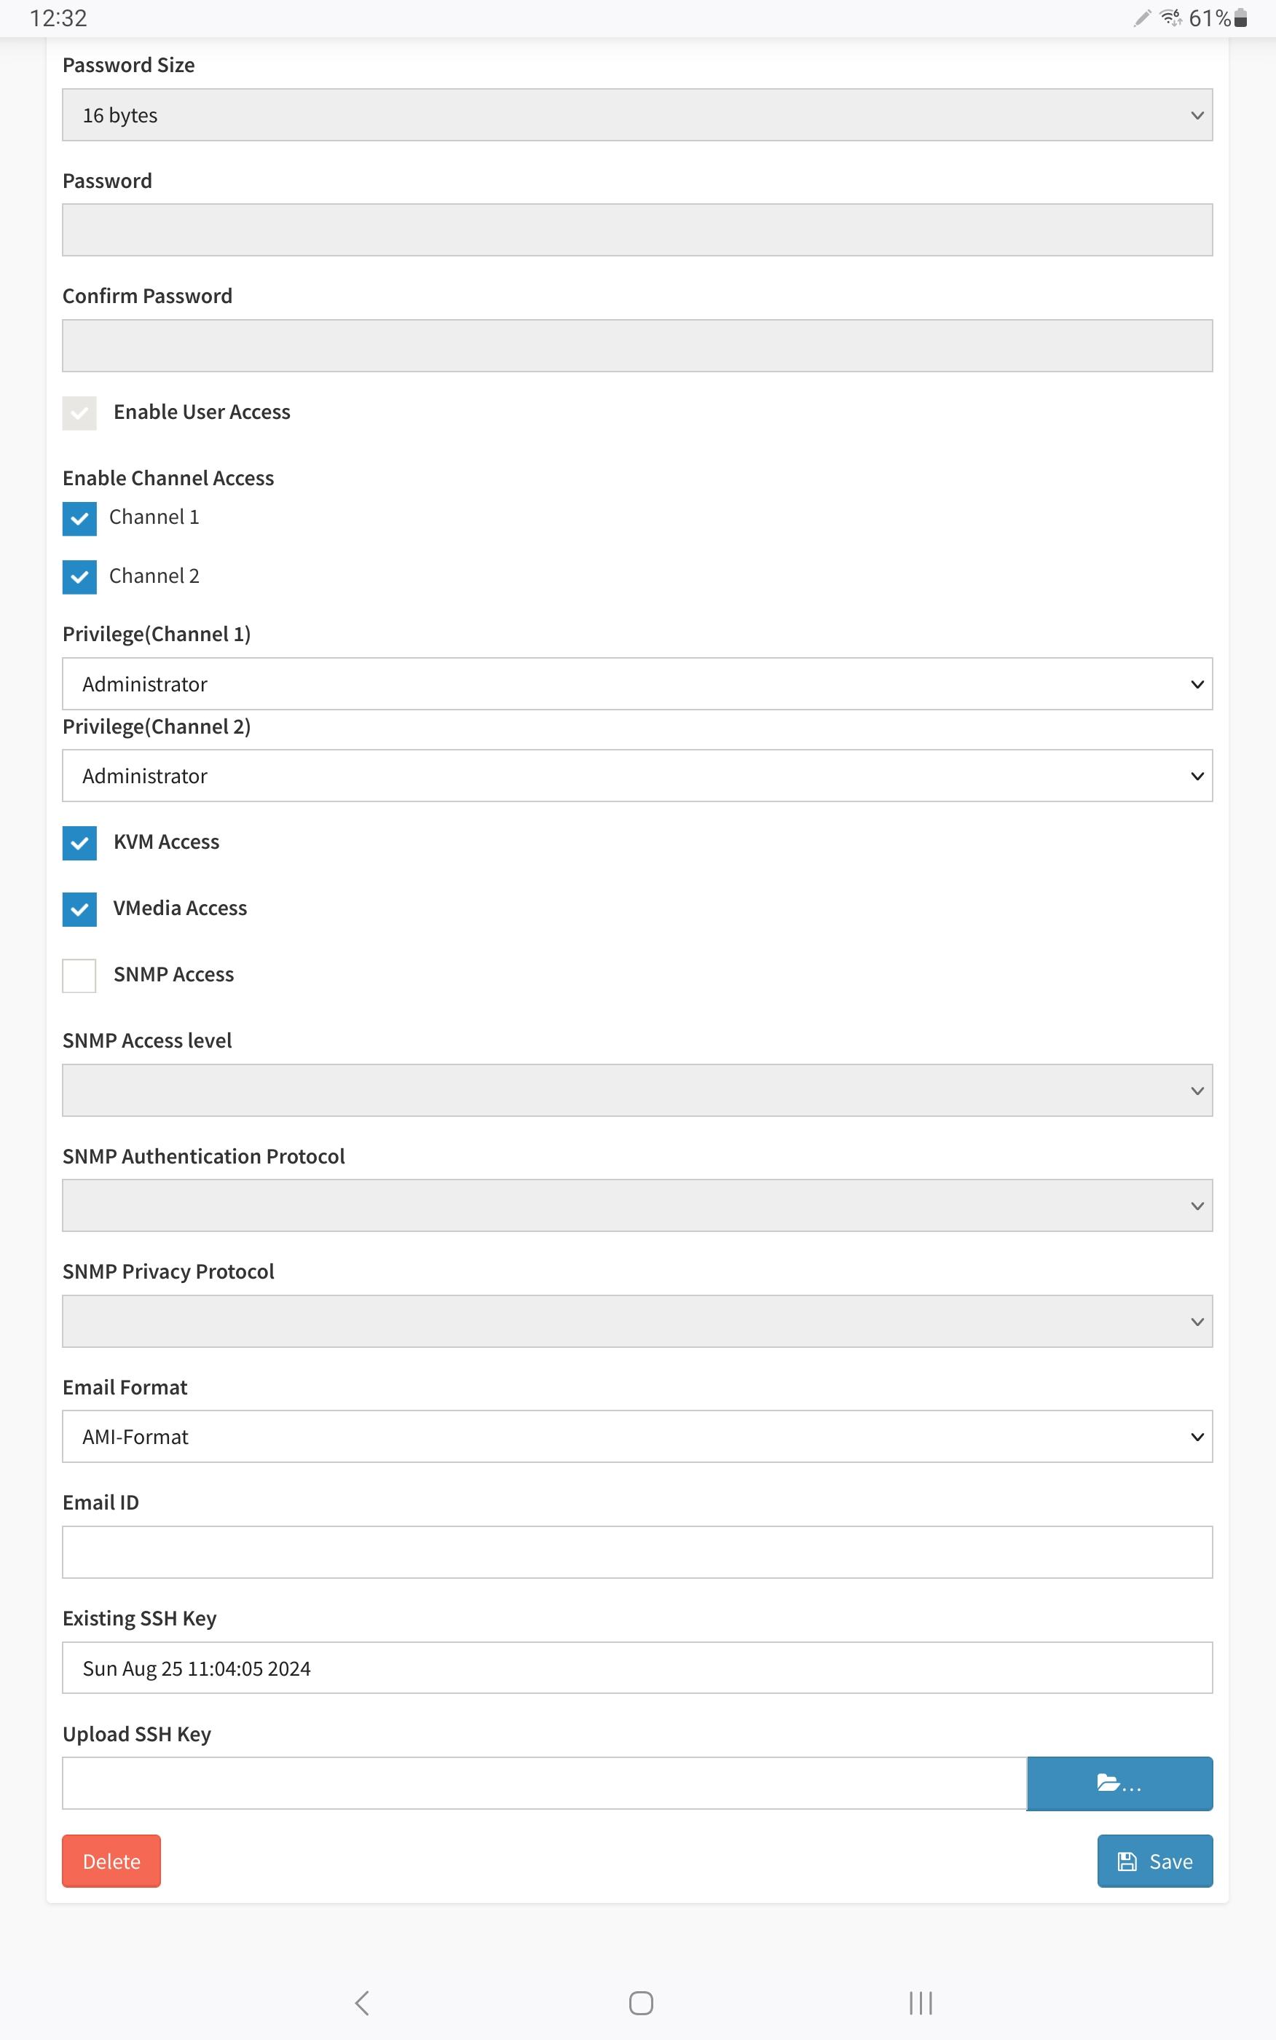Screen dimensions: 1276x2040
Task: Tap the Android home navigation icon
Action: [x=640, y=2003]
